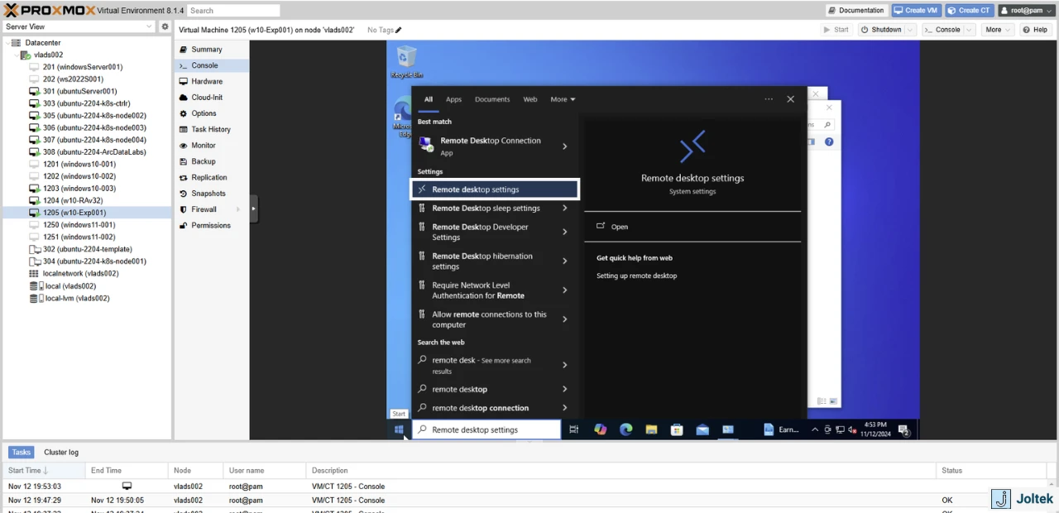
Task: Open File Explorer from the taskbar
Action: pyautogui.click(x=651, y=429)
